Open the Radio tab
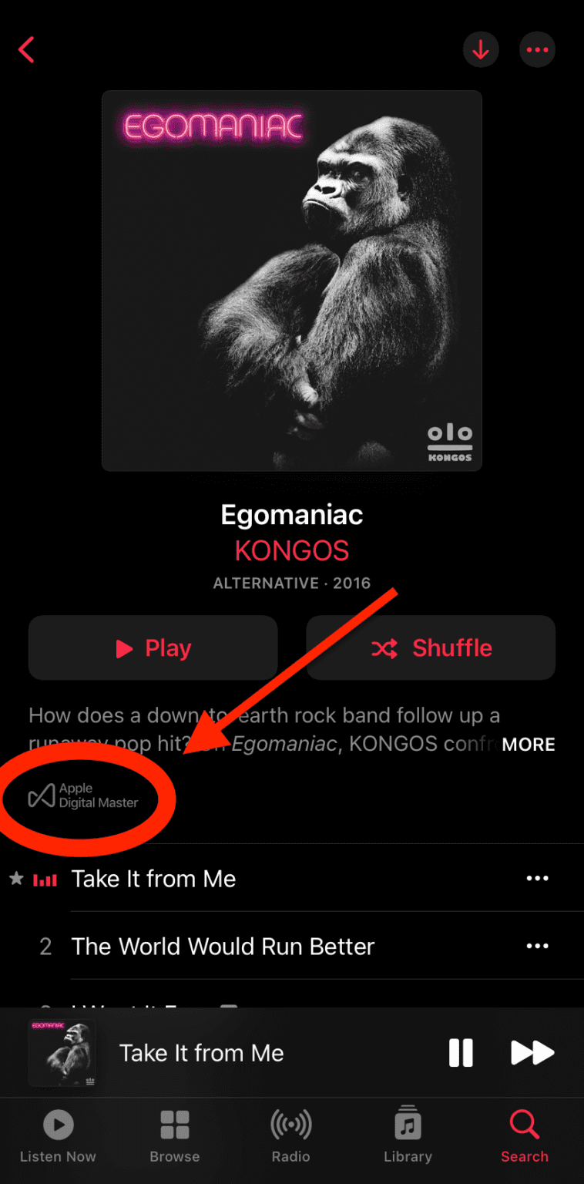Screen dimensions: 584x1184 tap(291, 1136)
